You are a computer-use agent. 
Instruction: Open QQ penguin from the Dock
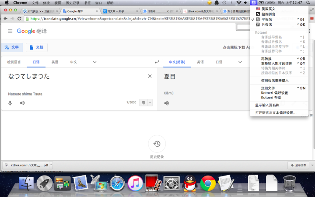tap(189, 183)
